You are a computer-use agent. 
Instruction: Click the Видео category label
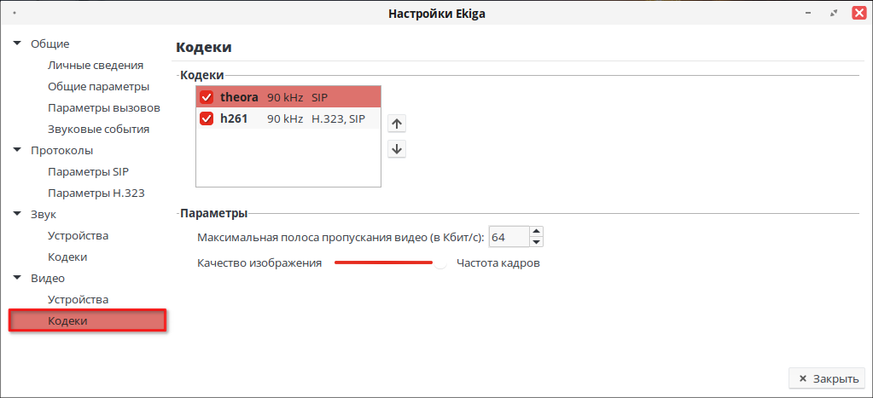pyautogui.click(x=48, y=279)
